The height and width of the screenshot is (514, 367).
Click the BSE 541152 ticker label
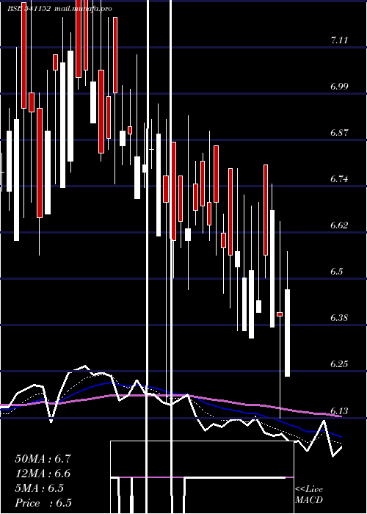pyautogui.click(x=29, y=9)
